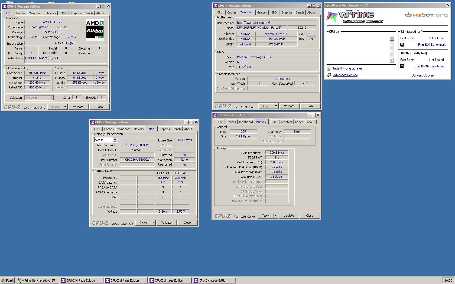455x284 pixels.
Task: Click the wPrime title bar icon
Action: pos(327,5)
